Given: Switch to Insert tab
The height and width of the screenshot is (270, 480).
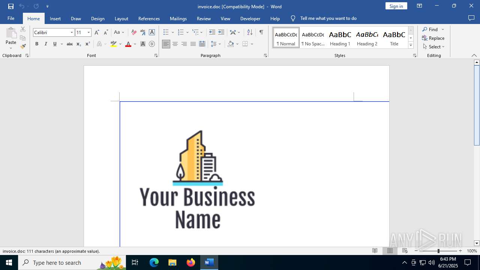Looking at the screenshot, I should coord(55,18).
